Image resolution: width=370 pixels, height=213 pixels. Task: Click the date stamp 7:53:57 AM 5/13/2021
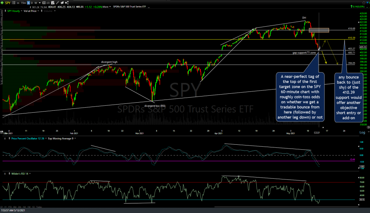[x=13, y=210]
